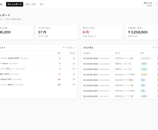Click 株式会社ハヤブサ商会 in SO-2026-0010 row
The image size is (158, 130).
[125, 75]
